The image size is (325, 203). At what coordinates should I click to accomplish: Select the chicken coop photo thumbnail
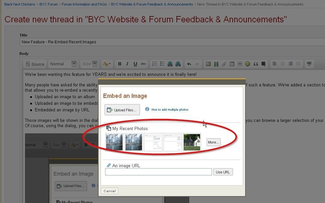[x=192, y=142]
